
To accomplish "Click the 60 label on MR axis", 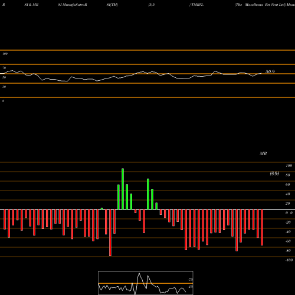I will 288,185.
